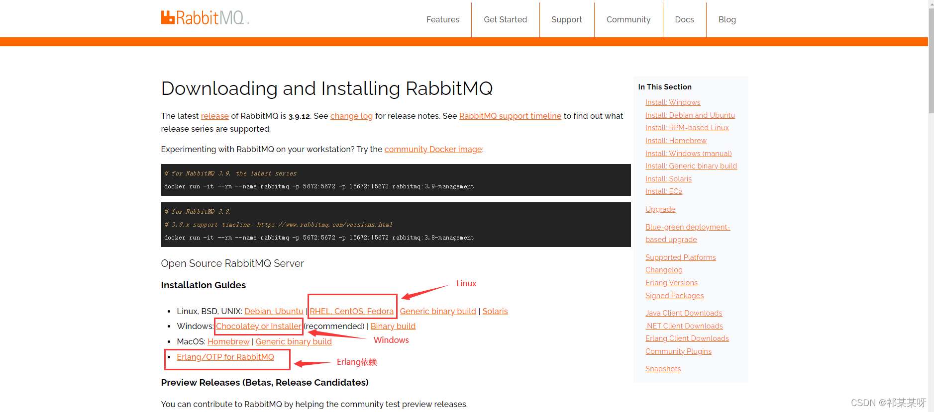Open Chocolatey or Installer link
Image resolution: width=934 pixels, height=412 pixels.
258,326
